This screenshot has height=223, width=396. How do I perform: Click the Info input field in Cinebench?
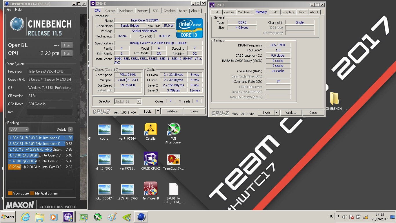(x=50, y=112)
